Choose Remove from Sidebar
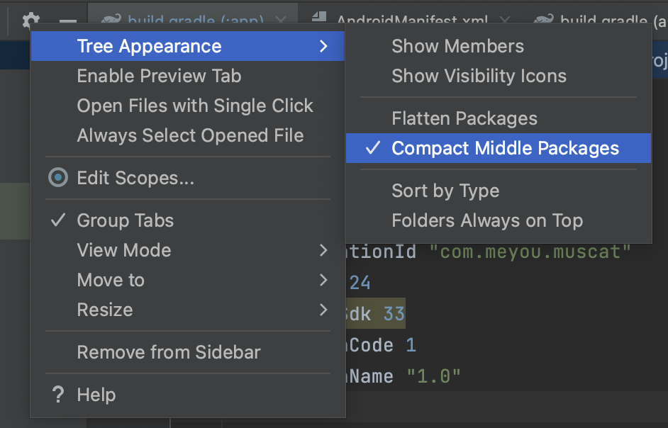Viewport: 668px width, 428px height. (169, 352)
